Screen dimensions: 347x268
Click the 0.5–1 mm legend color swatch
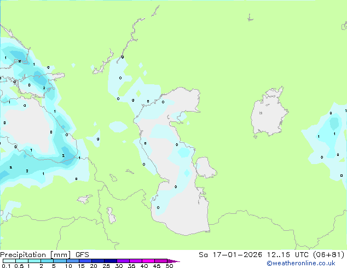point(22,261)
